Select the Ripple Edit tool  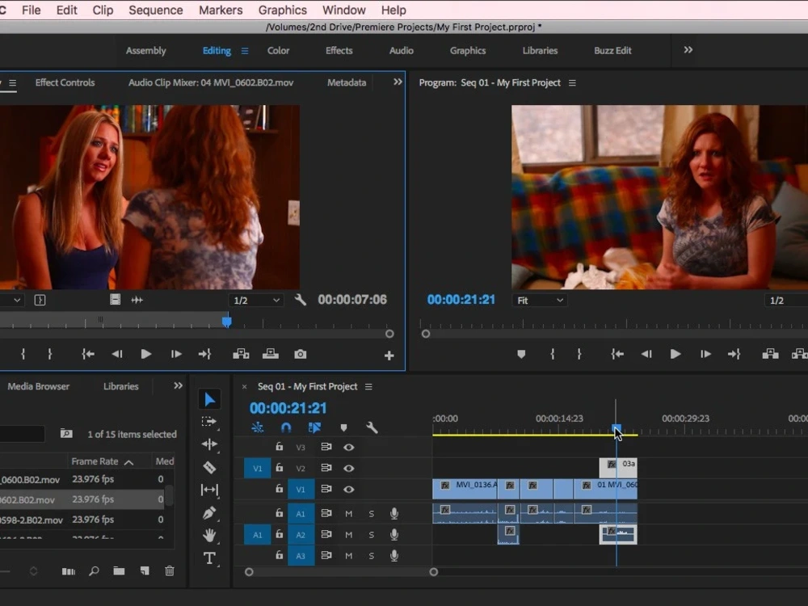[x=209, y=444]
